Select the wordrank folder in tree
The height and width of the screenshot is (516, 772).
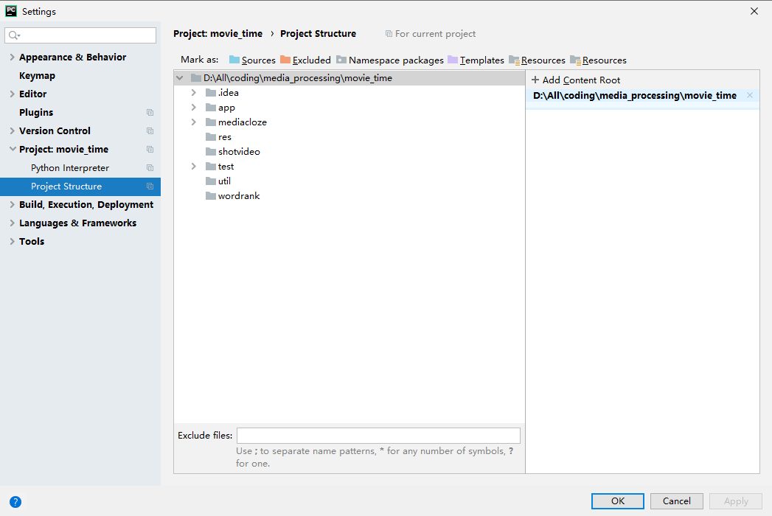[238, 196]
